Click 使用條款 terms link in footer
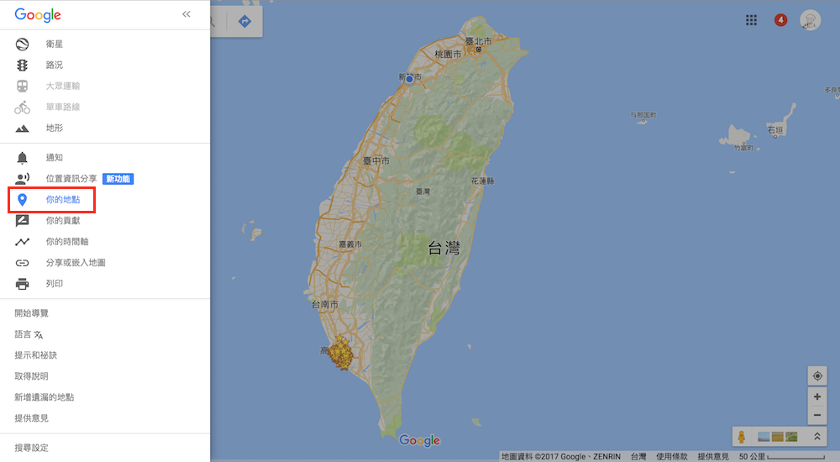Image resolution: width=840 pixels, height=462 pixels. coord(672,457)
